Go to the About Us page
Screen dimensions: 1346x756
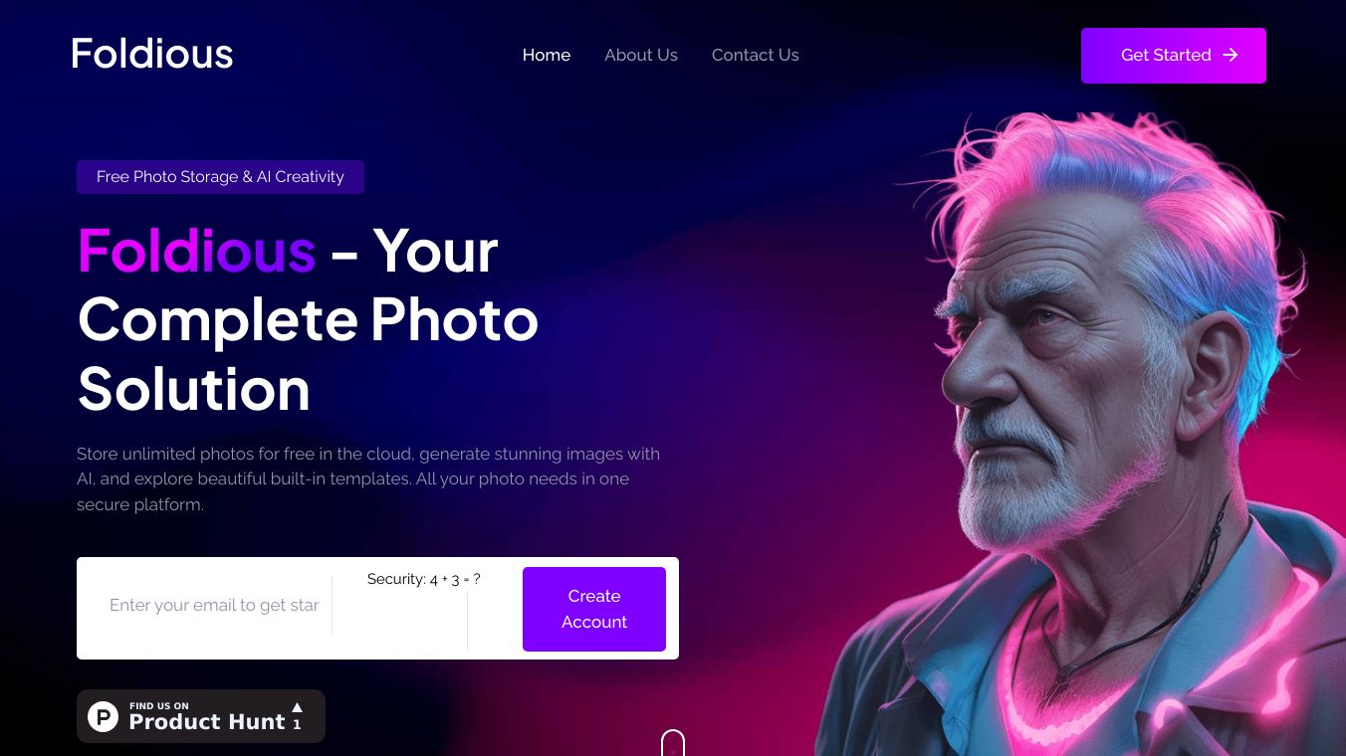[x=641, y=55]
